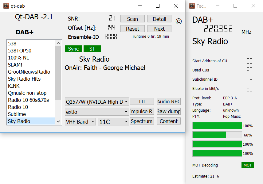Click the Offset [Hz] value display
Viewport: 263px width, 184px height.
(112, 27)
